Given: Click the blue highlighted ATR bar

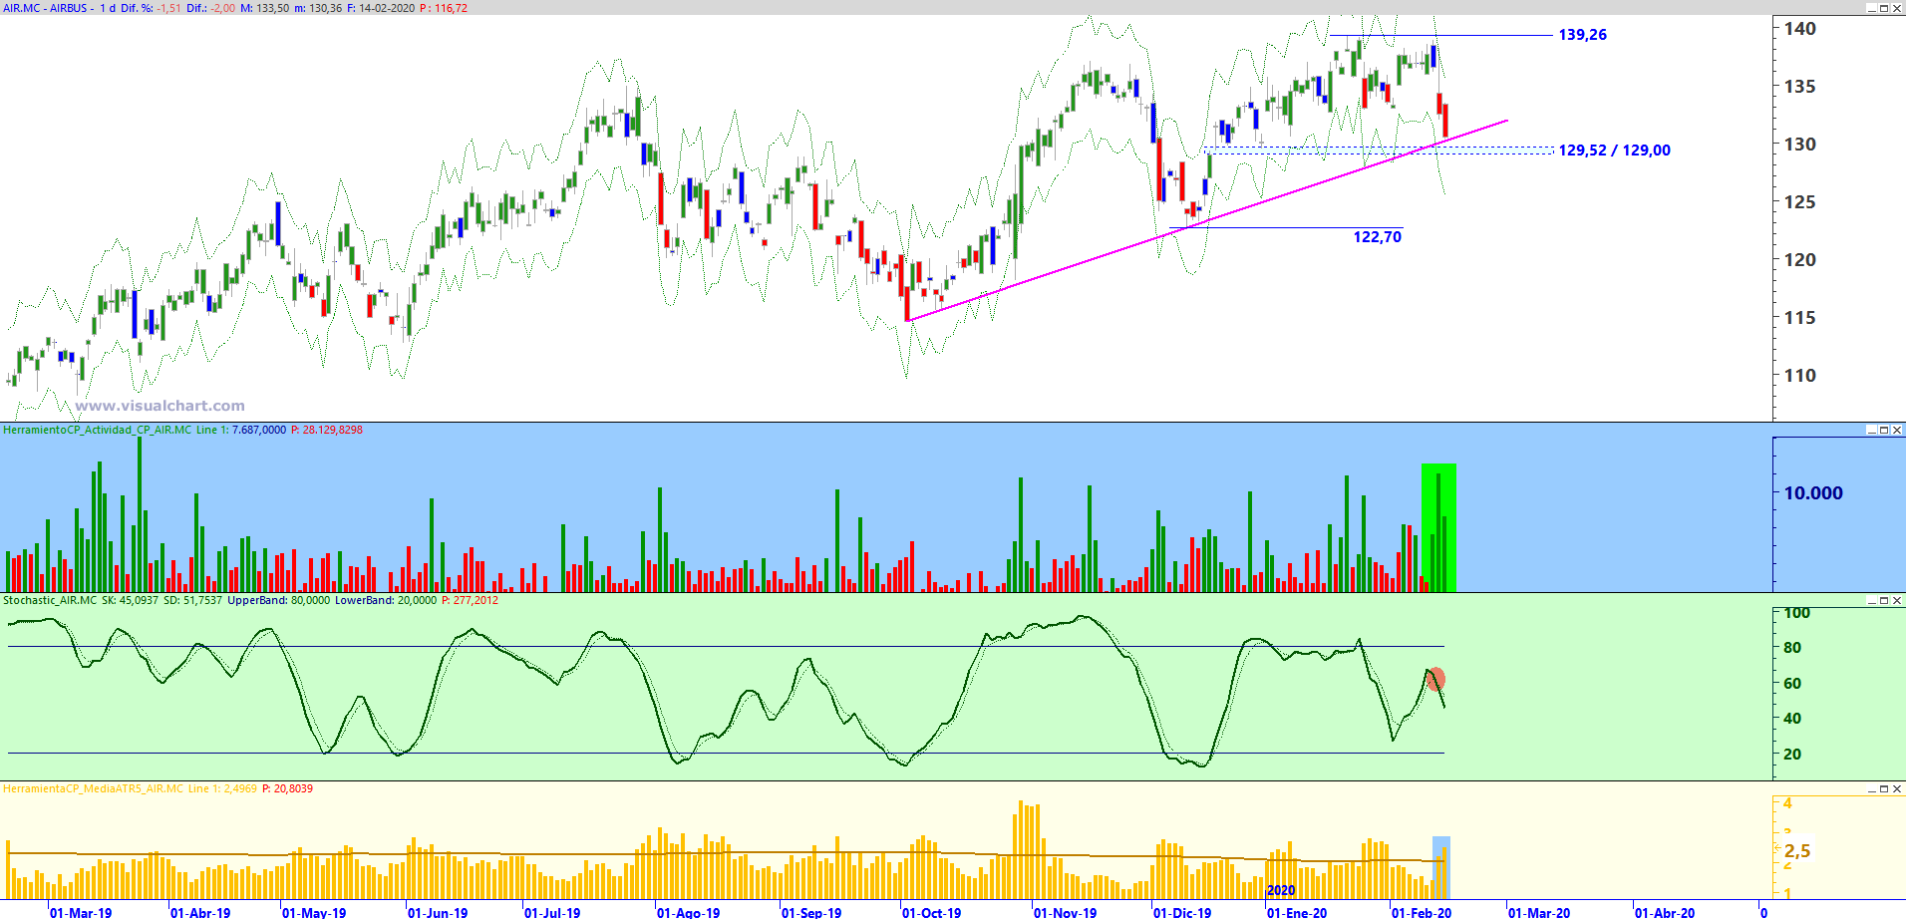Looking at the screenshot, I should tap(1441, 867).
